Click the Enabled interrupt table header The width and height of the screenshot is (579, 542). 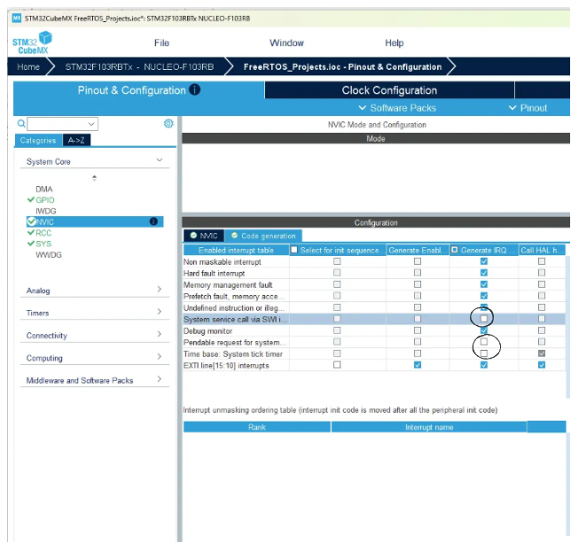point(236,250)
